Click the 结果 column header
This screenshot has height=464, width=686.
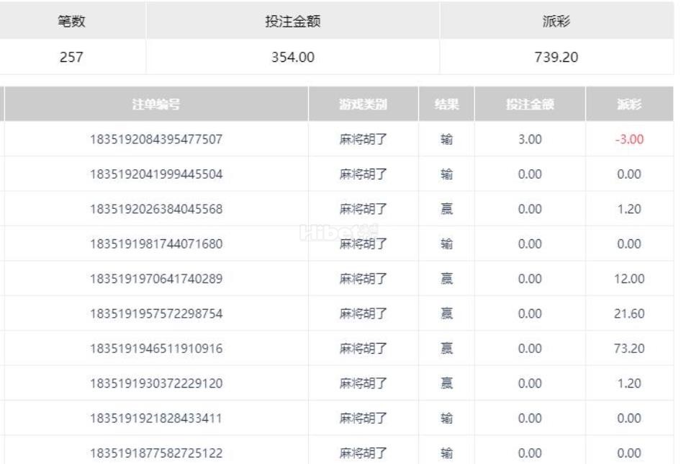pyautogui.click(x=446, y=104)
